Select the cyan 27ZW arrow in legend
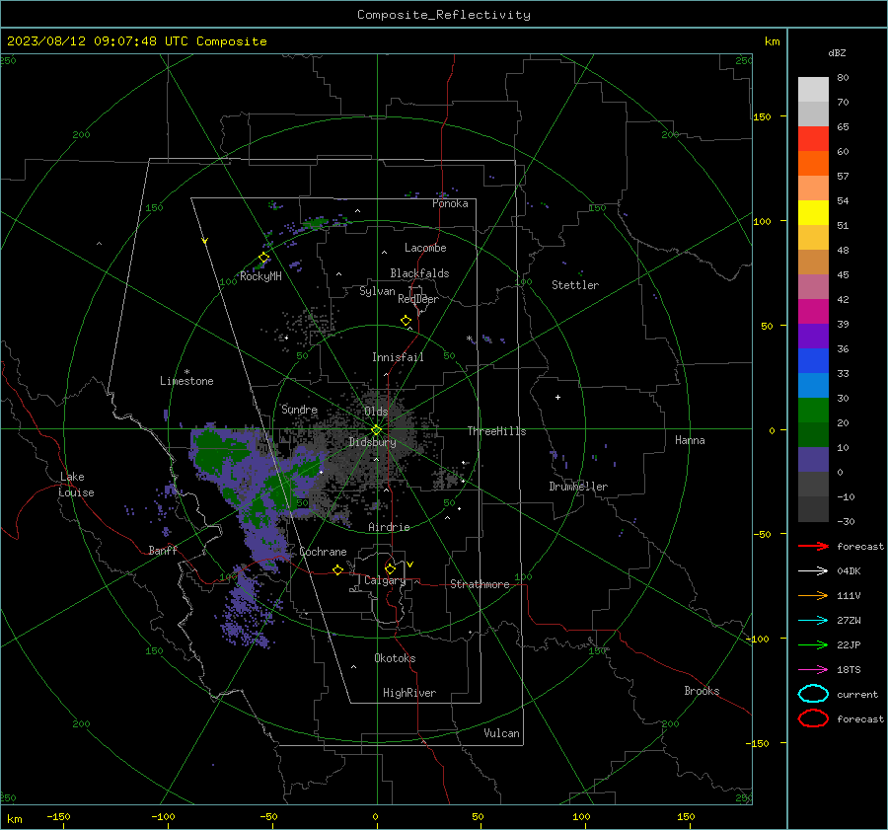 [x=813, y=621]
